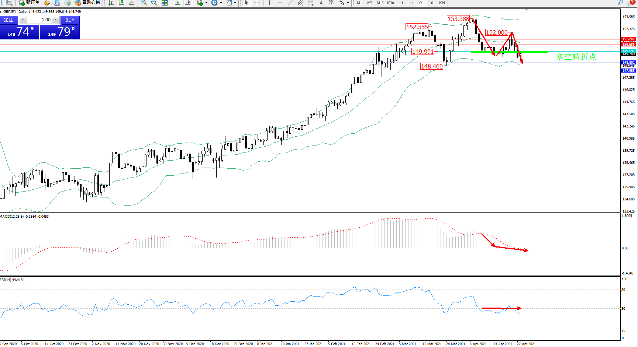Select the crosshair tool

[x=257, y=3]
